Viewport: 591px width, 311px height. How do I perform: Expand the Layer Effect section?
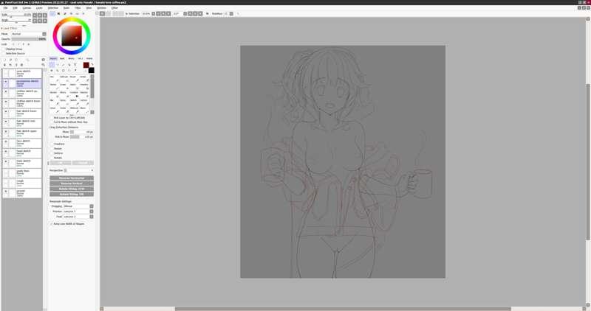9,28
